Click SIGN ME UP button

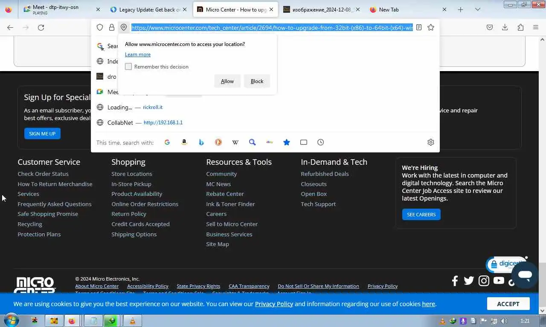pyautogui.click(x=42, y=133)
